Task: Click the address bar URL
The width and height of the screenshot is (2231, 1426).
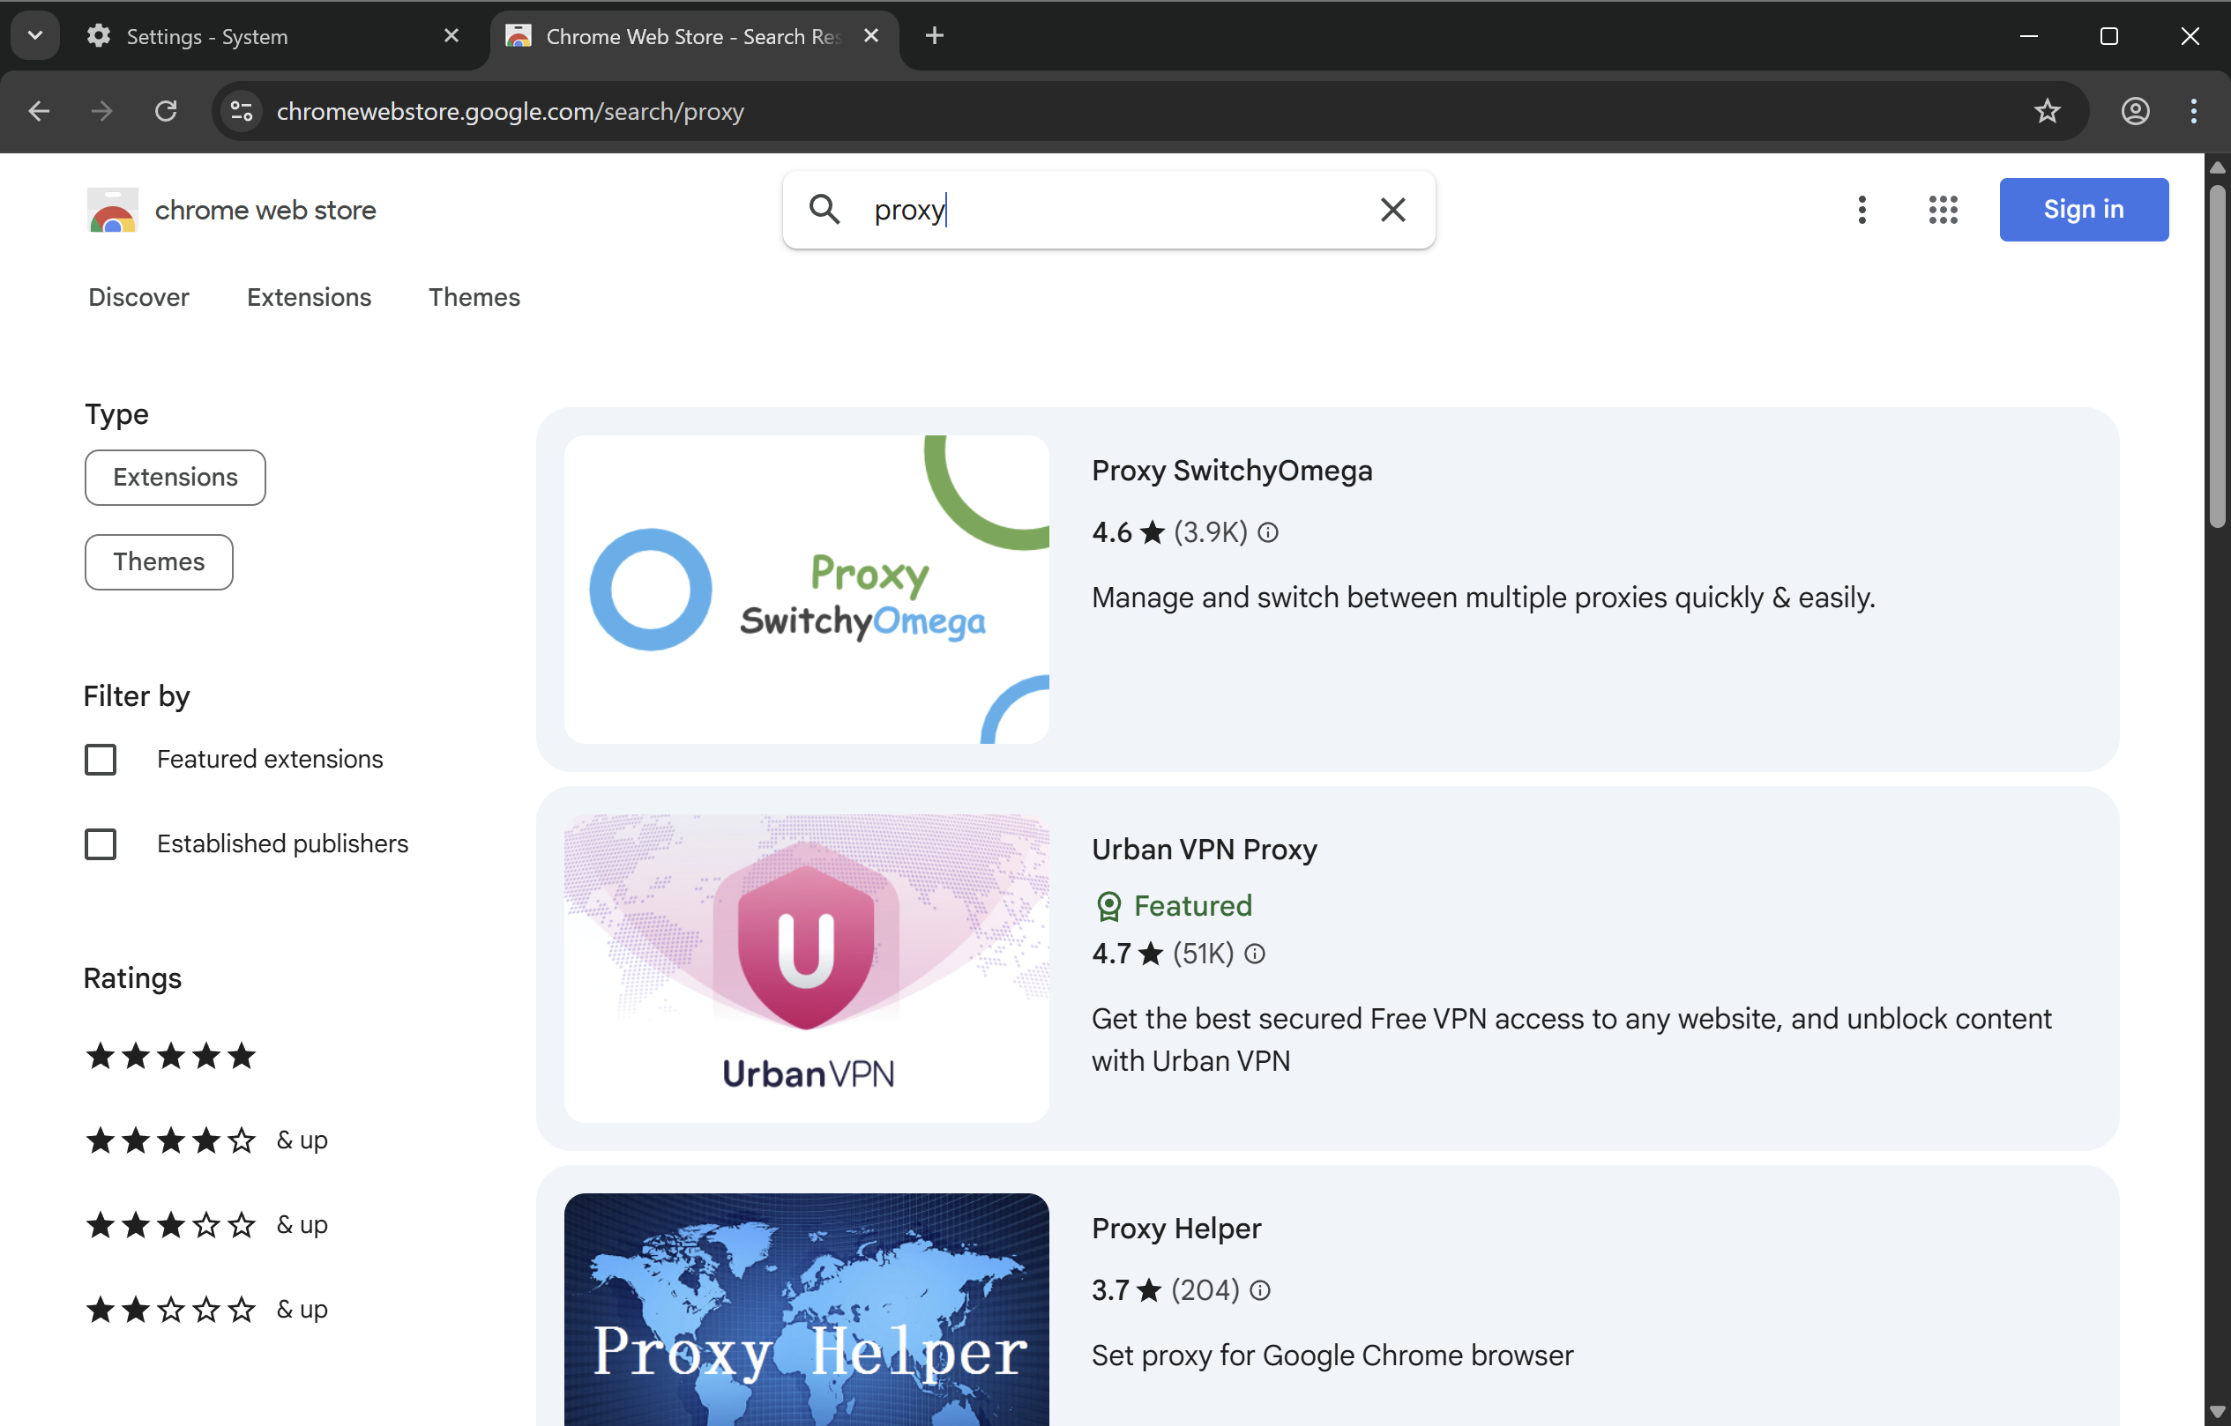Action: coord(511,112)
